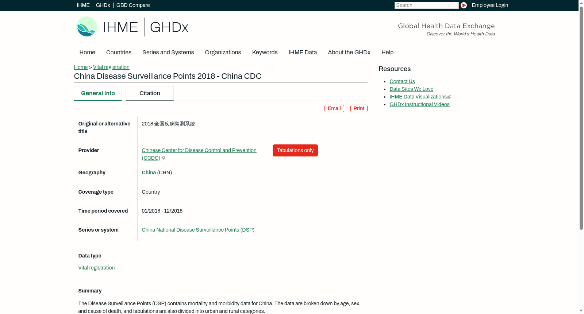Open the Keywords menu
Image resolution: width=584 pixels, height=314 pixels.
(x=265, y=53)
